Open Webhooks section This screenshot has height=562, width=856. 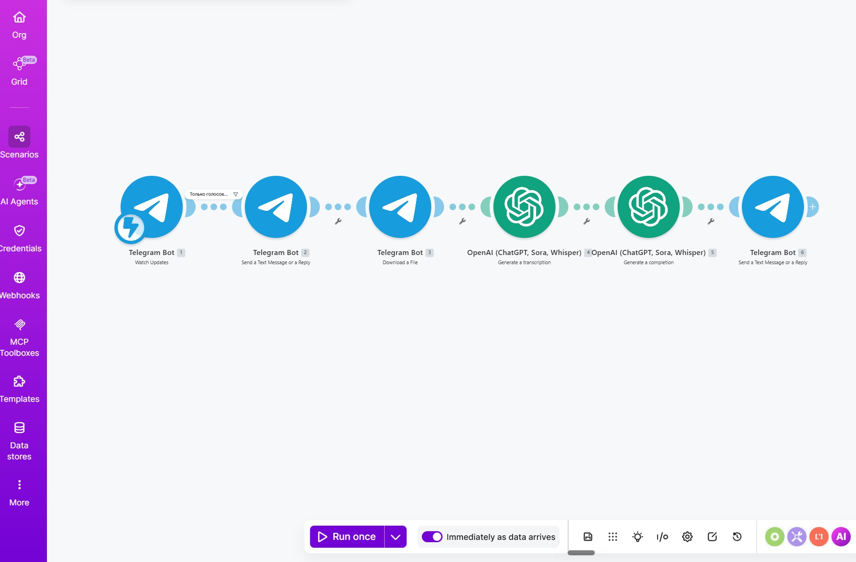coord(19,285)
